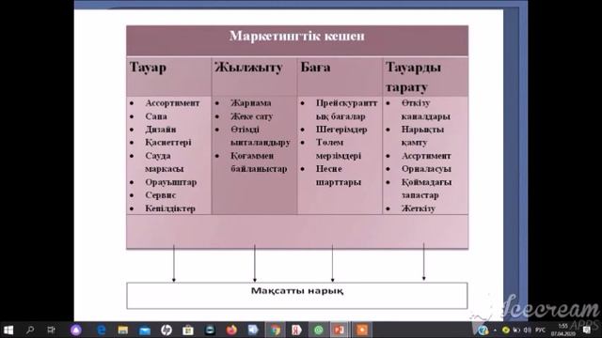Click 'Ассртимент' under Тауарды тарату
Viewport: 602px width, 338px height.
coord(426,156)
